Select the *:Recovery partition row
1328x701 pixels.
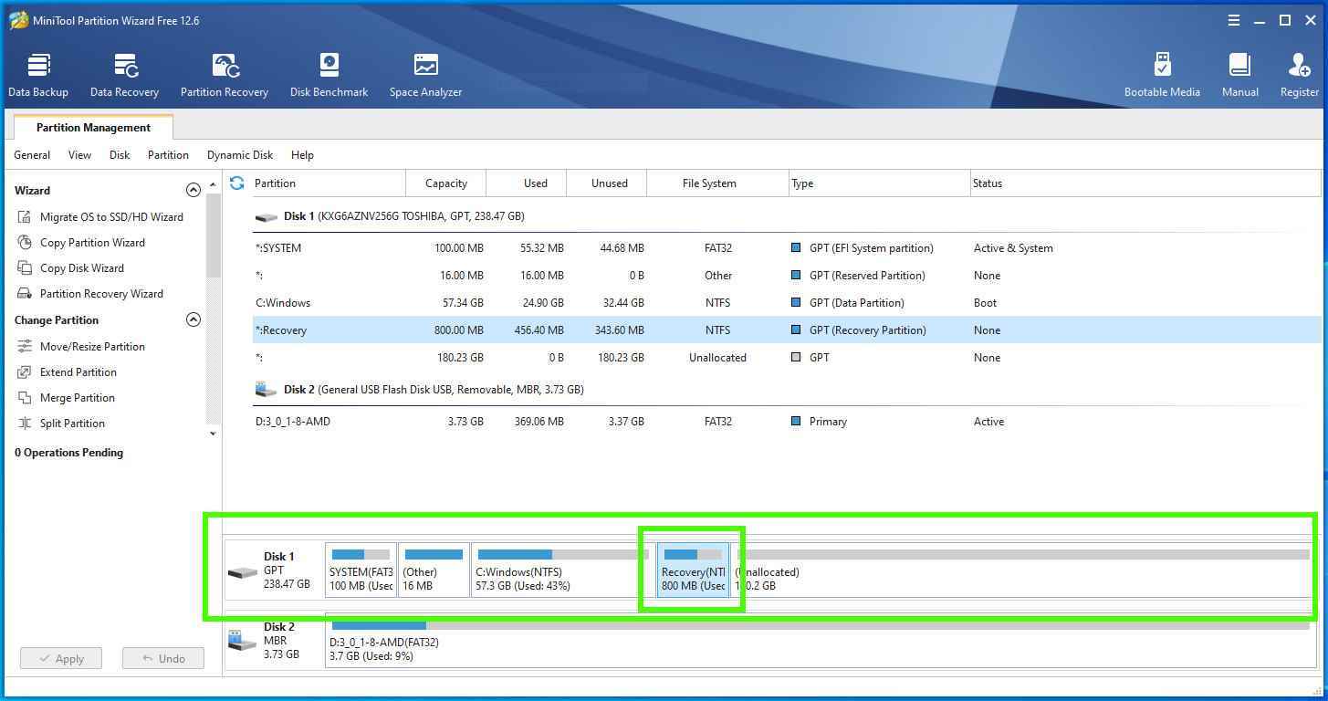[787, 330]
